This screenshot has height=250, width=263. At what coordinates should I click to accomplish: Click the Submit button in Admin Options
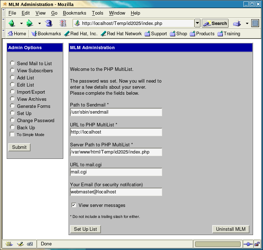point(19,147)
